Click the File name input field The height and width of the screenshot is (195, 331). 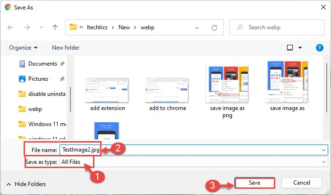click(194, 150)
